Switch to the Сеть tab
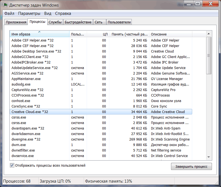The width and height of the screenshot is (221, 187). pos(99,22)
